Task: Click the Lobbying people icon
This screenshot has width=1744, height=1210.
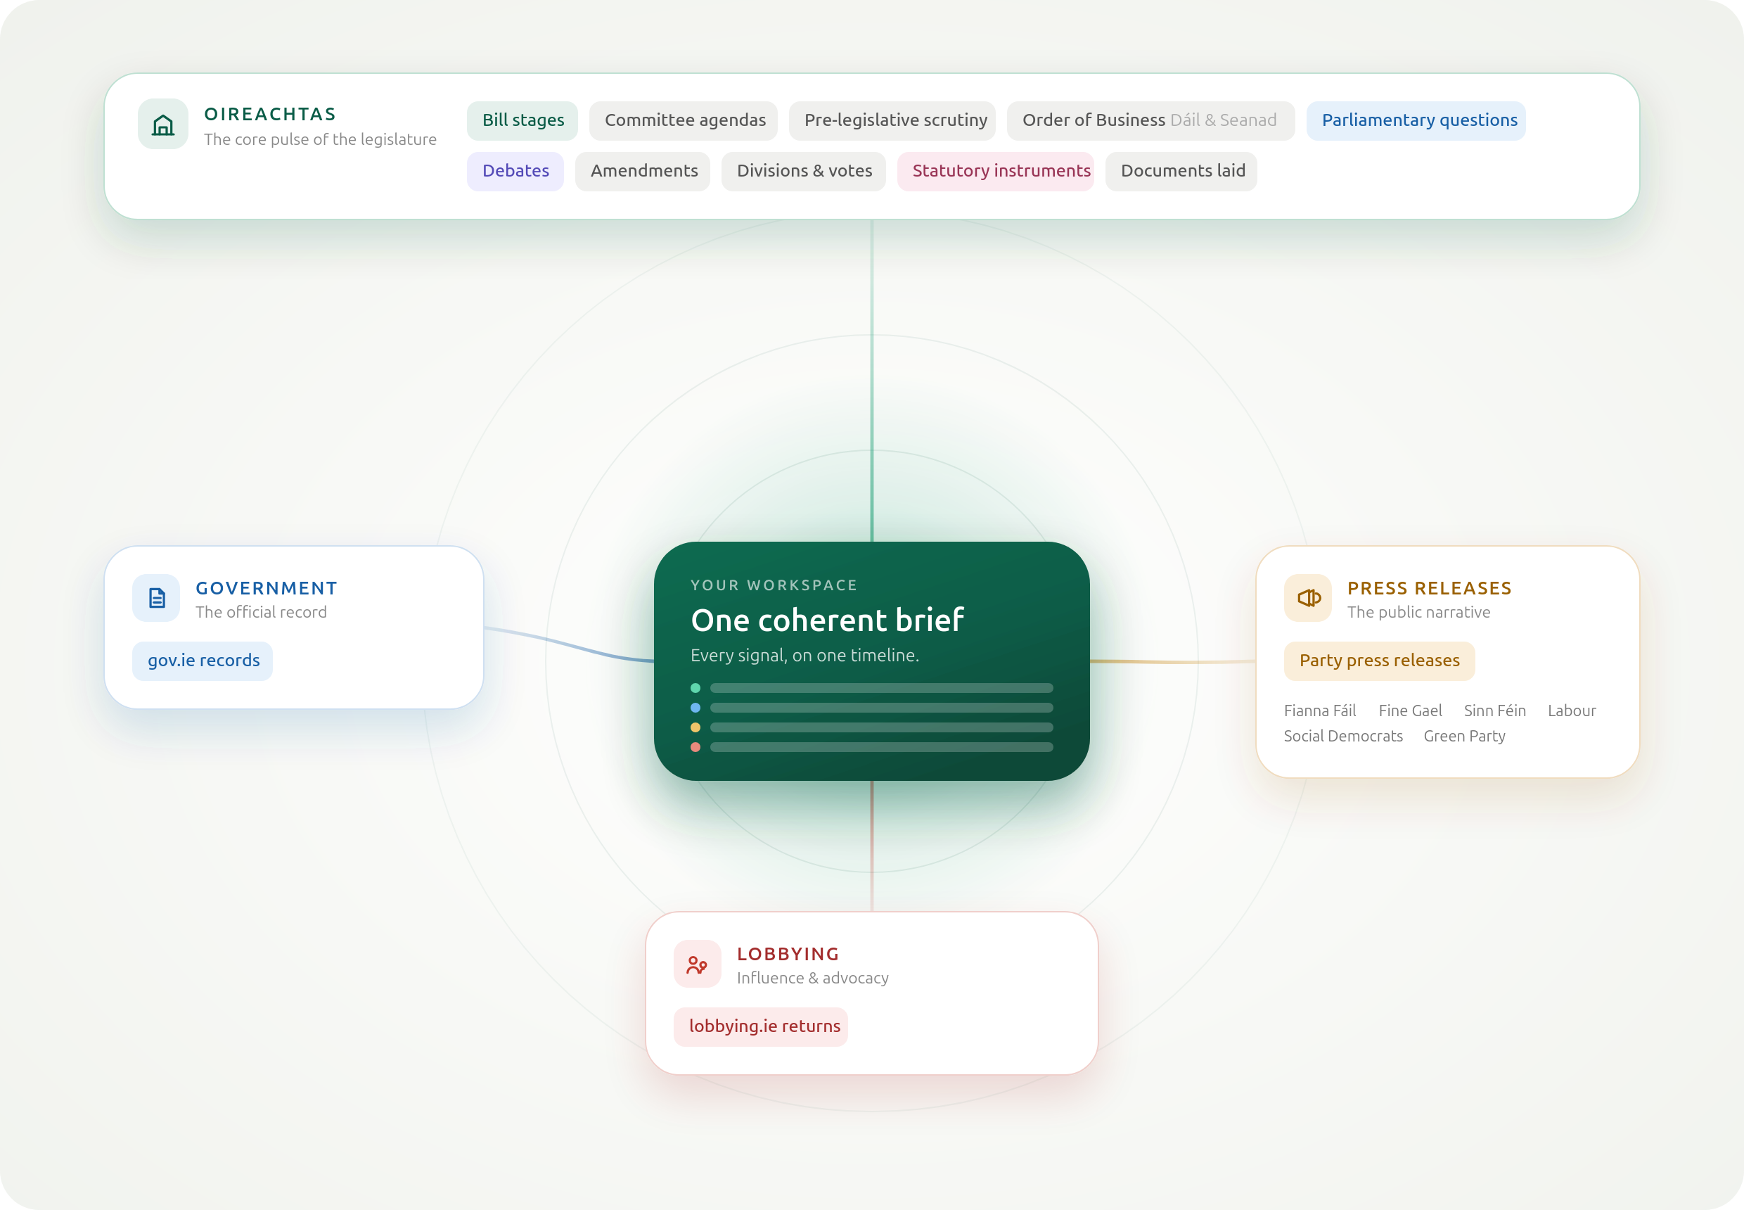Action: pyautogui.click(x=698, y=964)
